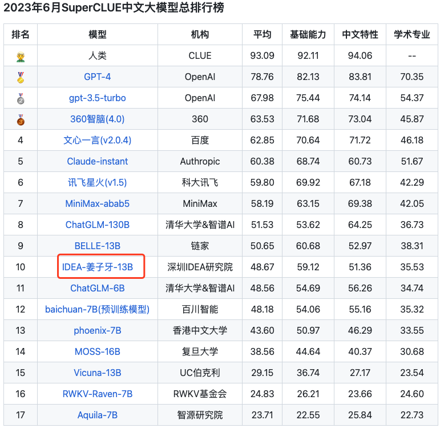
Task: Click the MiniMax organization cell
Action: tap(200, 204)
